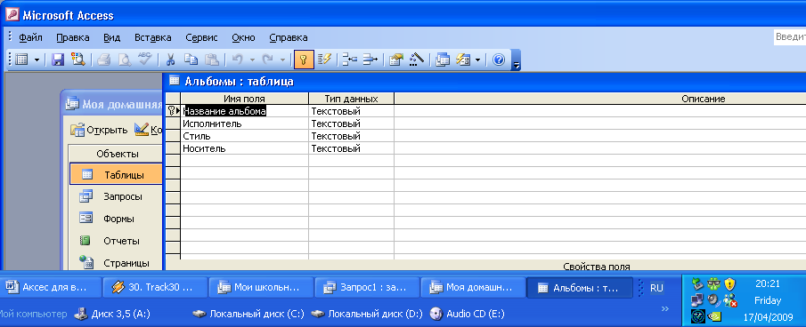806x327 pixels.
Task: Open the Справка menu
Action: point(289,37)
